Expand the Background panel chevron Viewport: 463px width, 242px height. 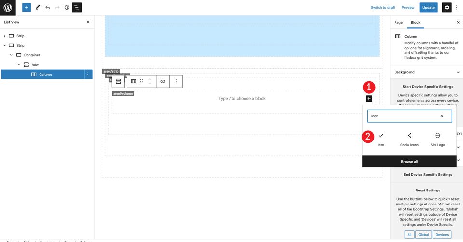458,72
